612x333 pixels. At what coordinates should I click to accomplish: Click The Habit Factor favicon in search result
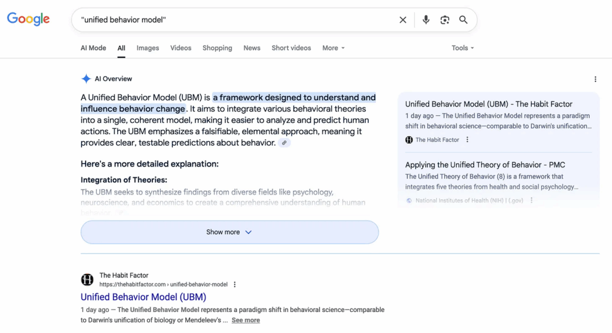[87, 279]
